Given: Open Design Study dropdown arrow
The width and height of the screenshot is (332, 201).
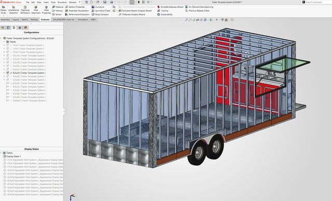Looking at the screenshot, I should click(4, 16).
